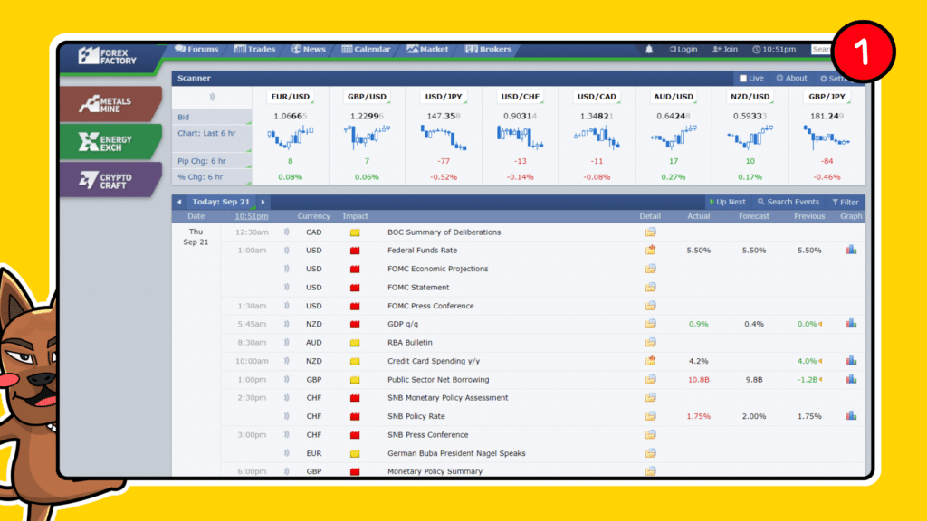The width and height of the screenshot is (927, 521).
Task: Open the detail folder for FOMC Statement
Action: click(x=650, y=287)
